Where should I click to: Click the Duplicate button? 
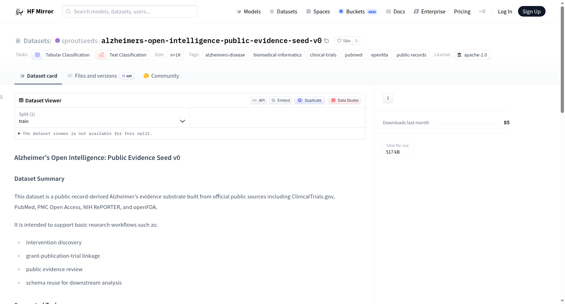pyautogui.click(x=310, y=100)
